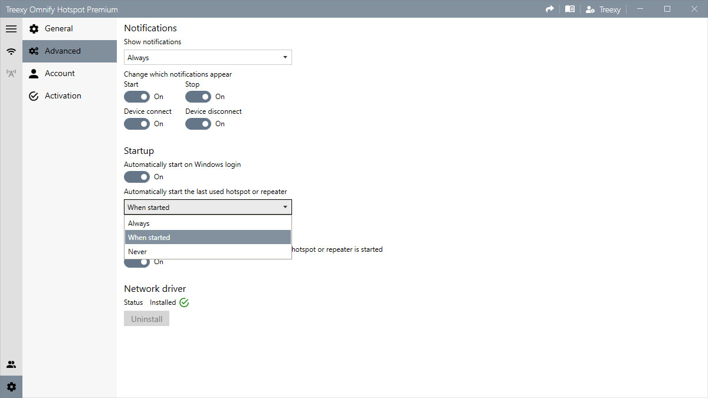Open the Show notifications dropdown
The height and width of the screenshot is (398, 708).
[x=208, y=57]
